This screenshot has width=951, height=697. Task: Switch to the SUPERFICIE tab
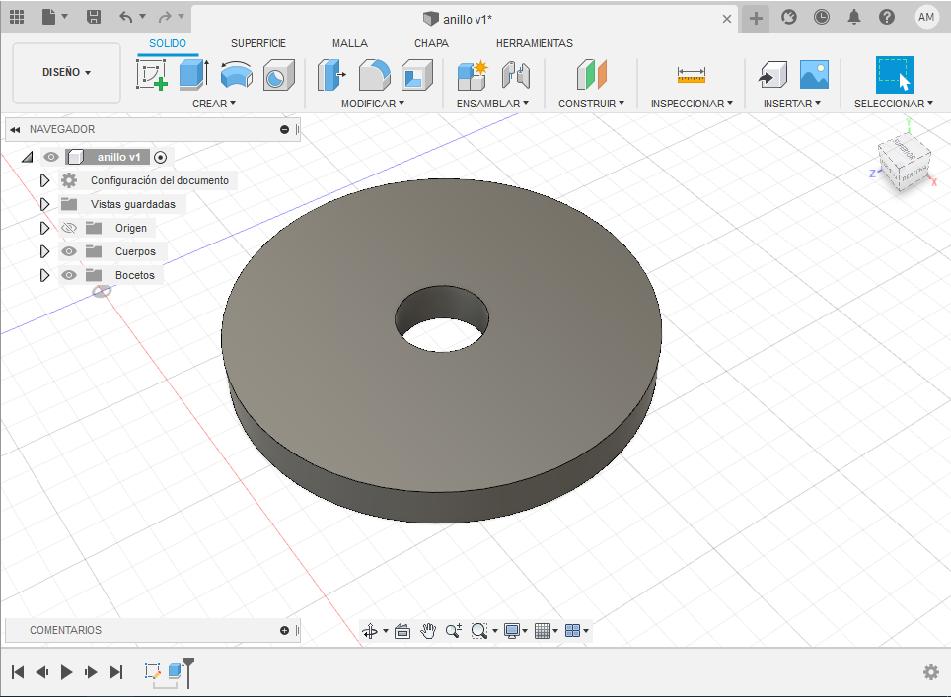pyautogui.click(x=257, y=43)
